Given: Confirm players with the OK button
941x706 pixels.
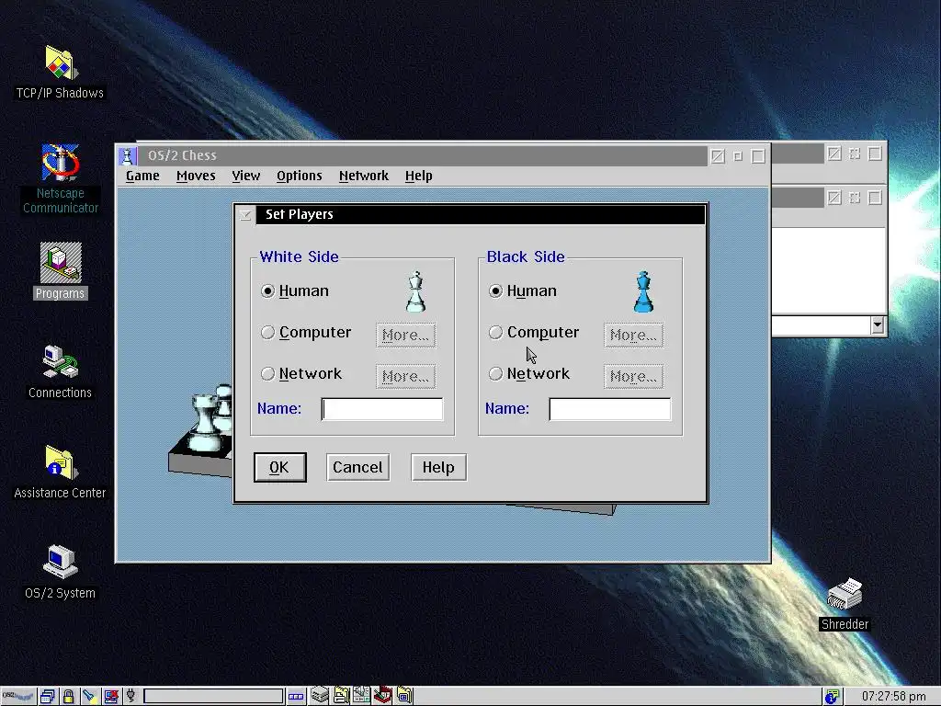Looking at the screenshot, I should coord(279,468).
